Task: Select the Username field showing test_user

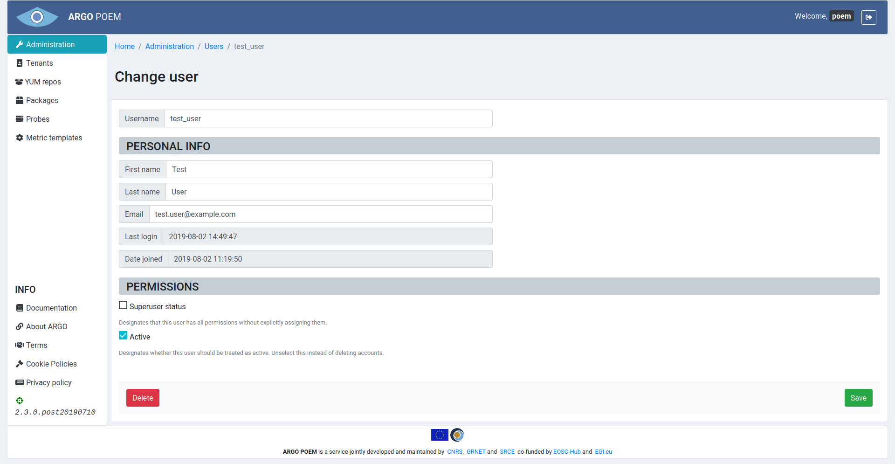Action: (329, 118)
